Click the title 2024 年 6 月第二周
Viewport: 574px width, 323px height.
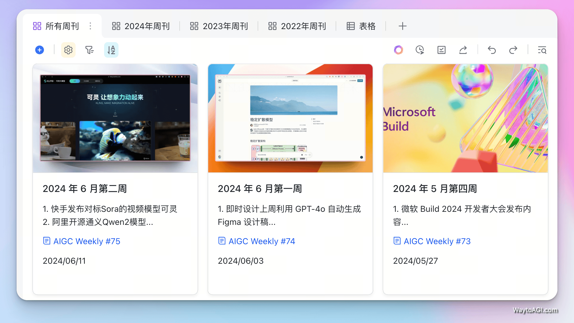[x=85, y=189]
